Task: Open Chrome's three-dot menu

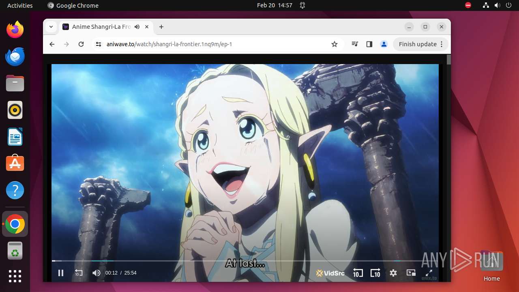Action: pos(442,44)
